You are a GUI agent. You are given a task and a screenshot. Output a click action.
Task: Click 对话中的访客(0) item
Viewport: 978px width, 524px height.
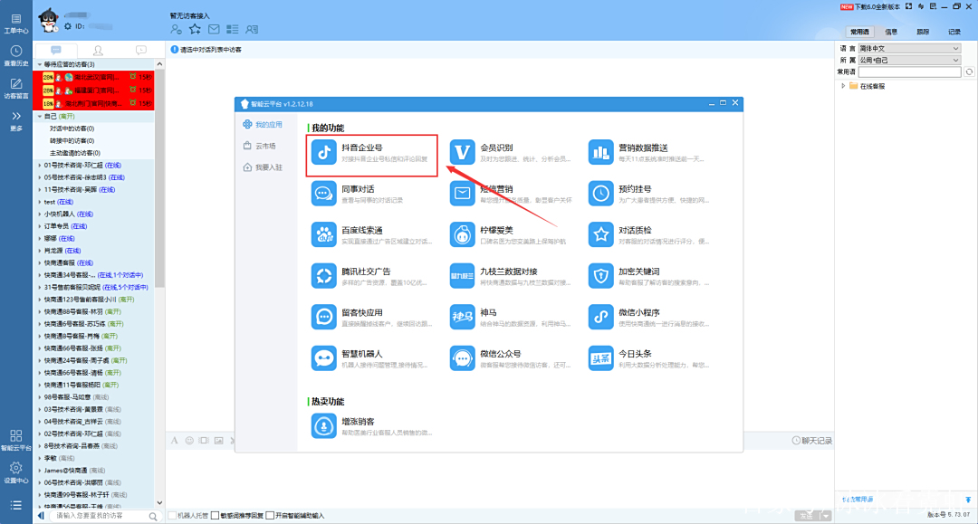(72, 129)
